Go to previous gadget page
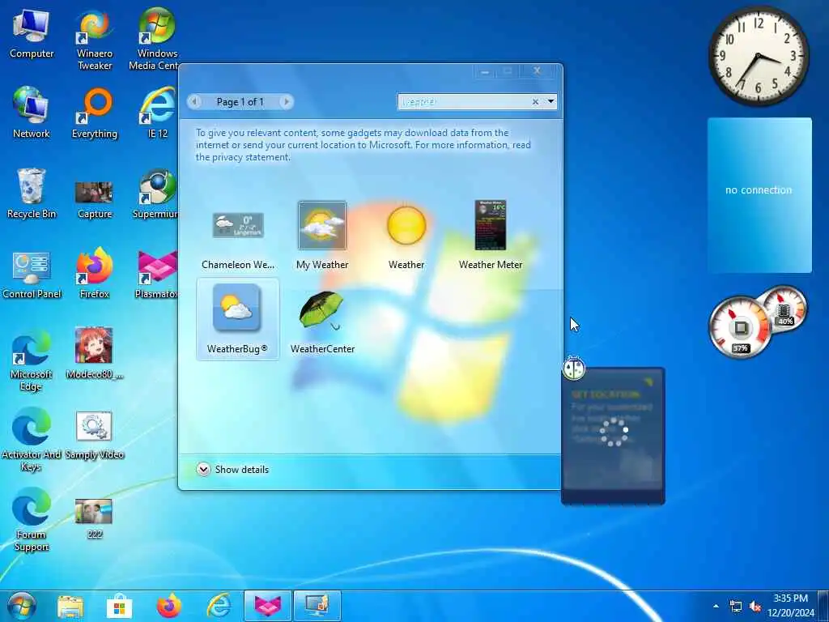This screenshot has width=829, height=622. tap(194, 101)
